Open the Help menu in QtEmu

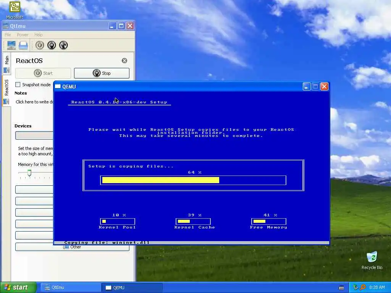pyautogui.click(x=39, y=35)
